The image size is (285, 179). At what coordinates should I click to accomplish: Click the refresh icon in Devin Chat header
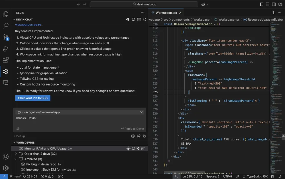[x=144, y=19]
